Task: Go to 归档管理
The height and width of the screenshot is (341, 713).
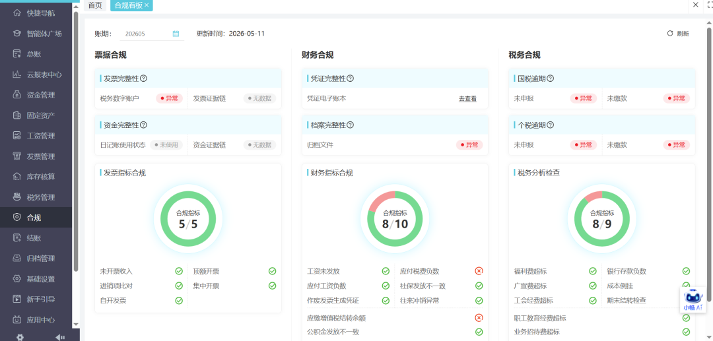Action: pos(36,259)
